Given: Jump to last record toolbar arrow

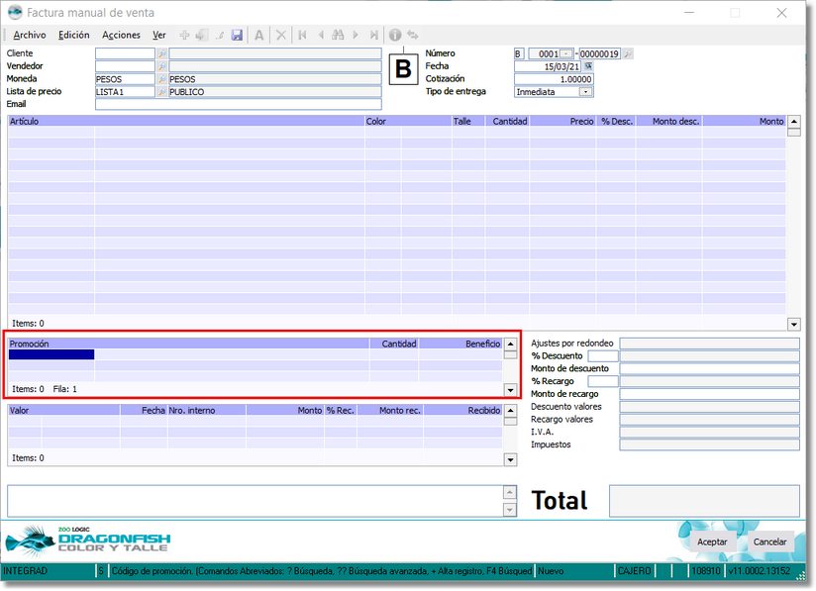Looking at the screenshot, I should coord(373,35).
